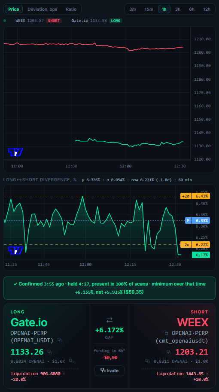Screen dimensions: 219x392
Task: Copy the 0.8824 OPENAI quantity
Action: pos(71,361)
